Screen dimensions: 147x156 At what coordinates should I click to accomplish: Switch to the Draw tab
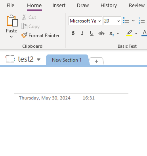point(83,6)
